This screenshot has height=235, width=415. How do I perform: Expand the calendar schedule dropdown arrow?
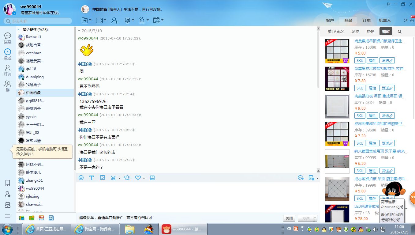tap(162, 20)
